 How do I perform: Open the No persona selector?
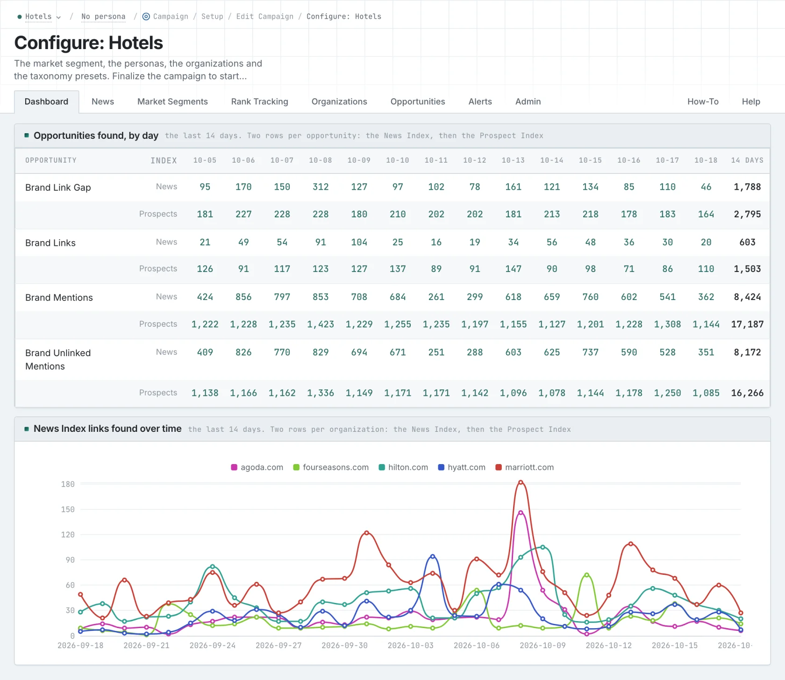[x=103, y=16]
